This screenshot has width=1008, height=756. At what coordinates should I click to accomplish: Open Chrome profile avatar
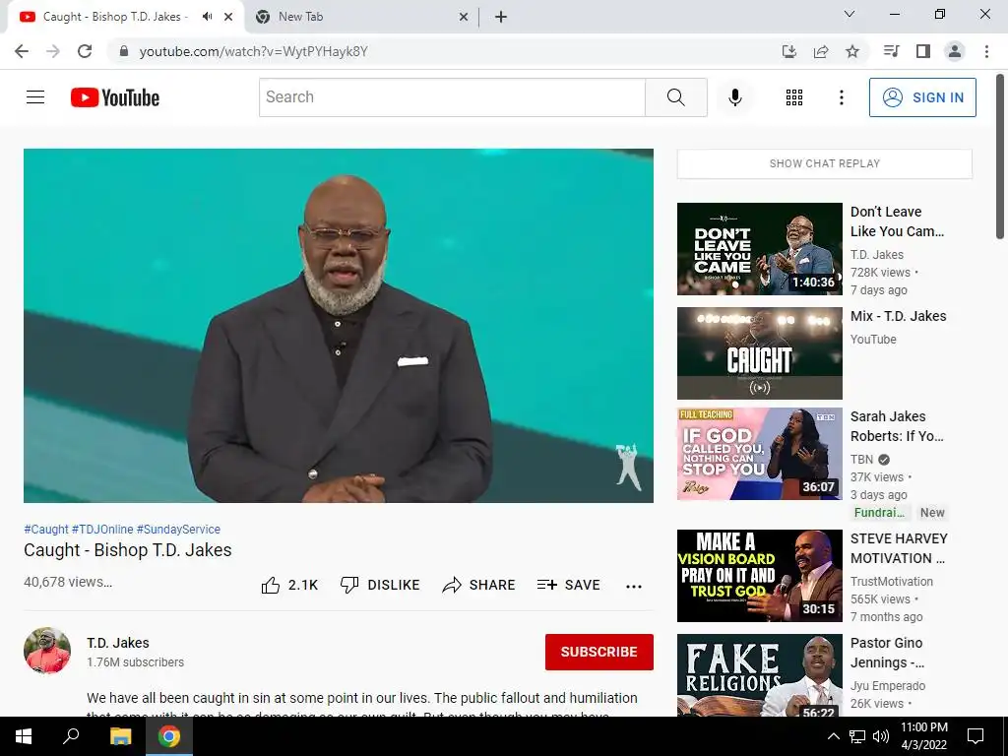[955, 51]
